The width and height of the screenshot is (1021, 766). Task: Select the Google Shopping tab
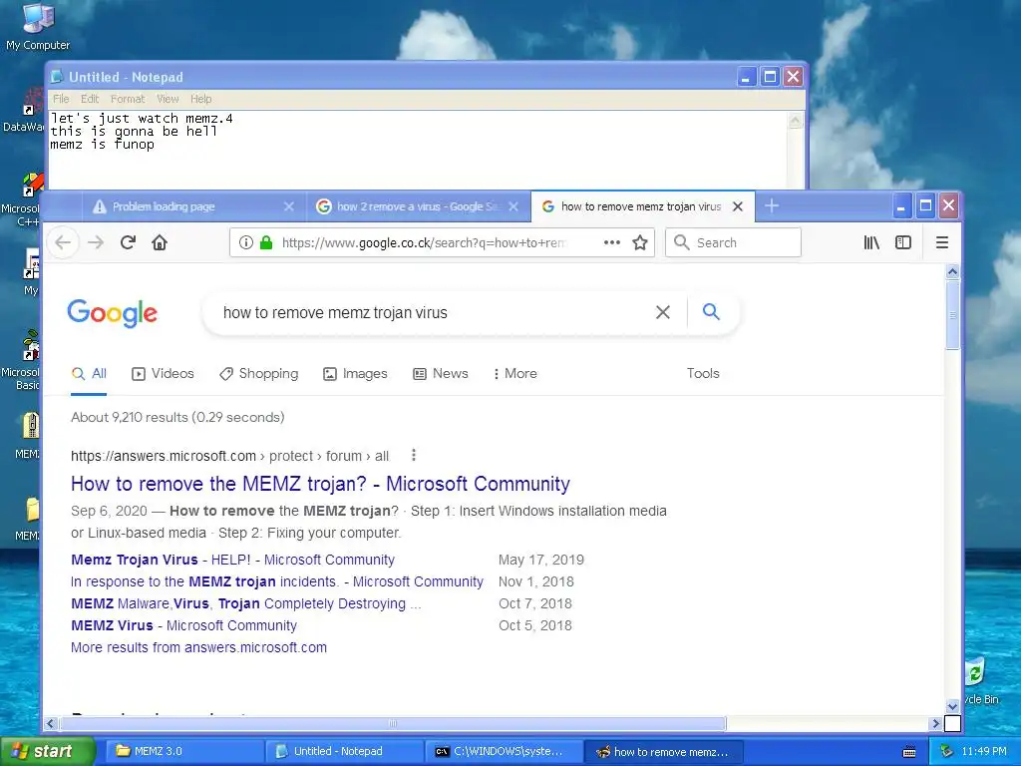coord(259,374)
